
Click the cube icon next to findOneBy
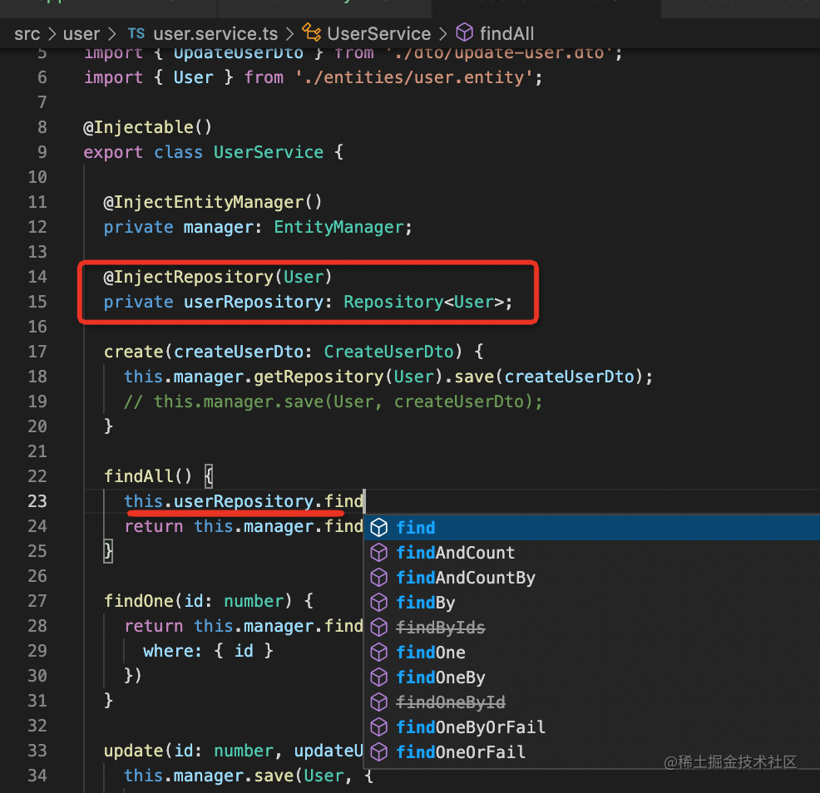point(379,677)
